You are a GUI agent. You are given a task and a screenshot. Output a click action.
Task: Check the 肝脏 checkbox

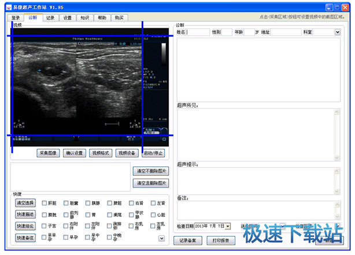pyautogui.click(x=45, y=203)
